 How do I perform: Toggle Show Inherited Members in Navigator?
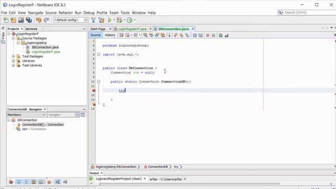coord(11,182)
